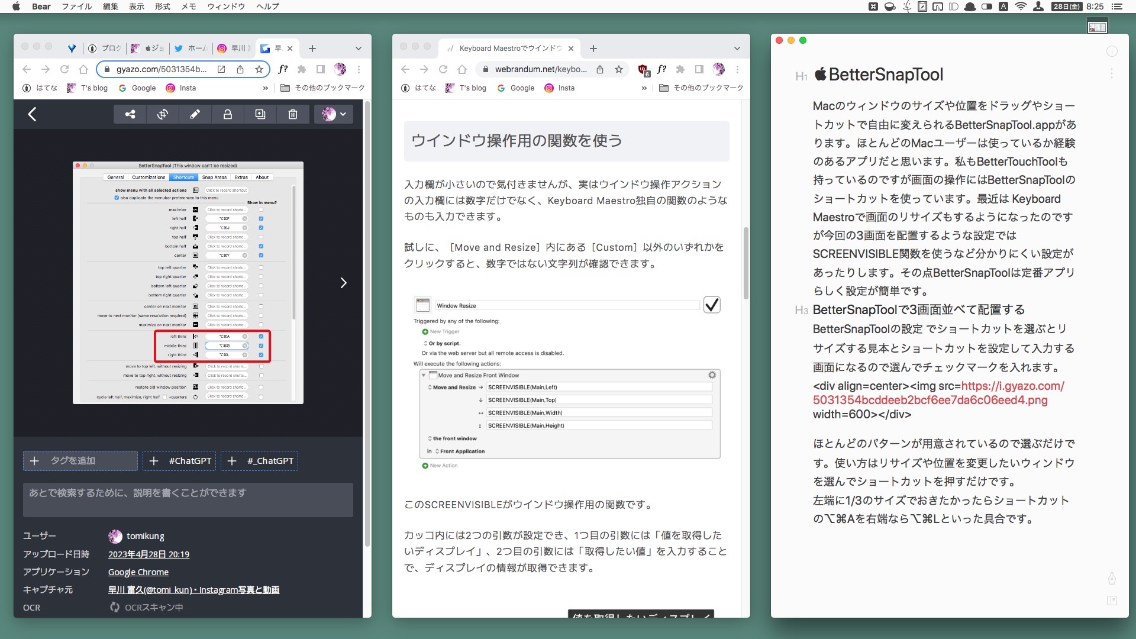
Task: Bookmark webrandum page with star icon
Action: click(x=619, y=69)
